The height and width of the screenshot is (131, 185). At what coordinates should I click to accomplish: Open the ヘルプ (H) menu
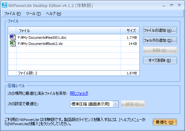pos(54,14)
